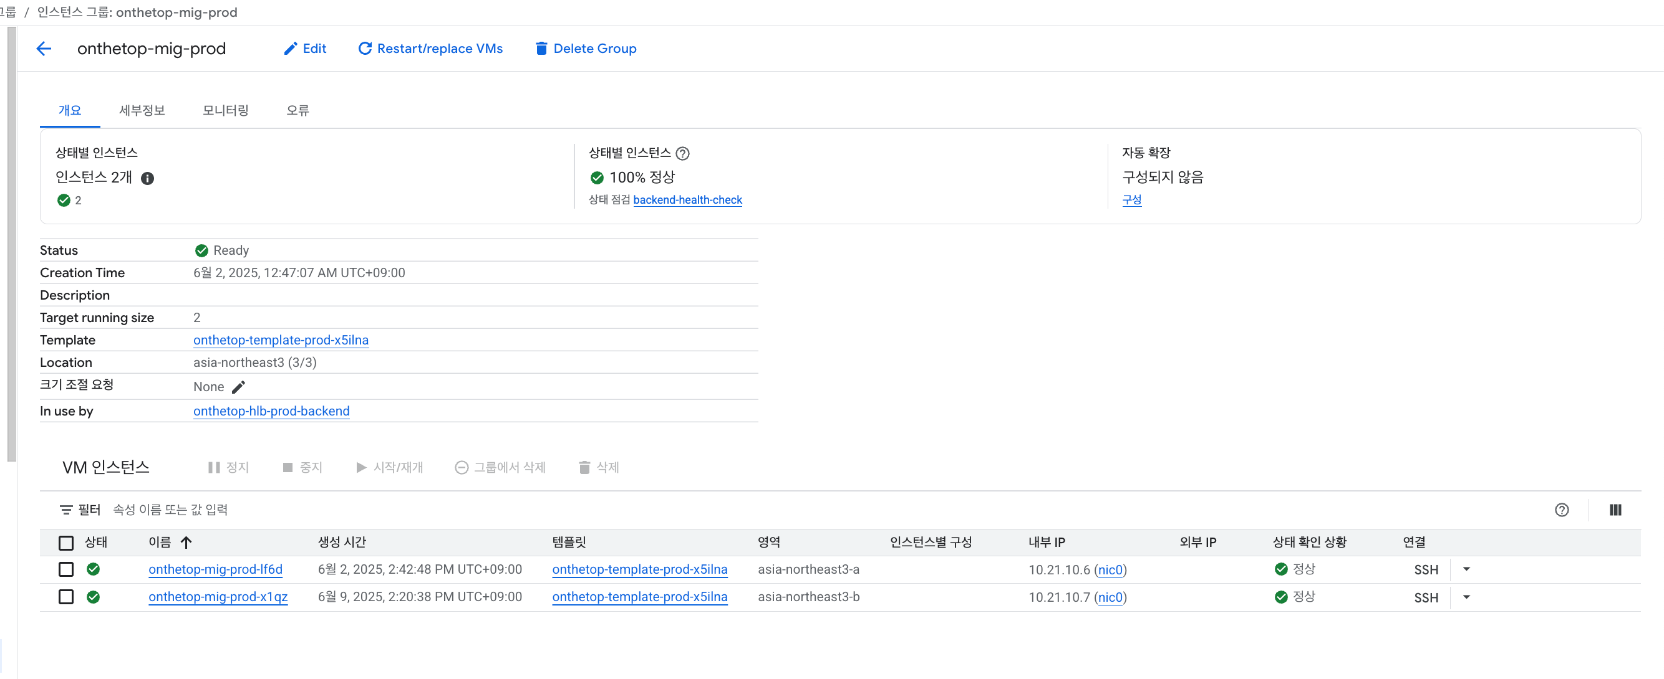The image size is (1664, 679).
Task: Check the box for onthetop-mig-prod-x1qz
Action: coord(66,597)
